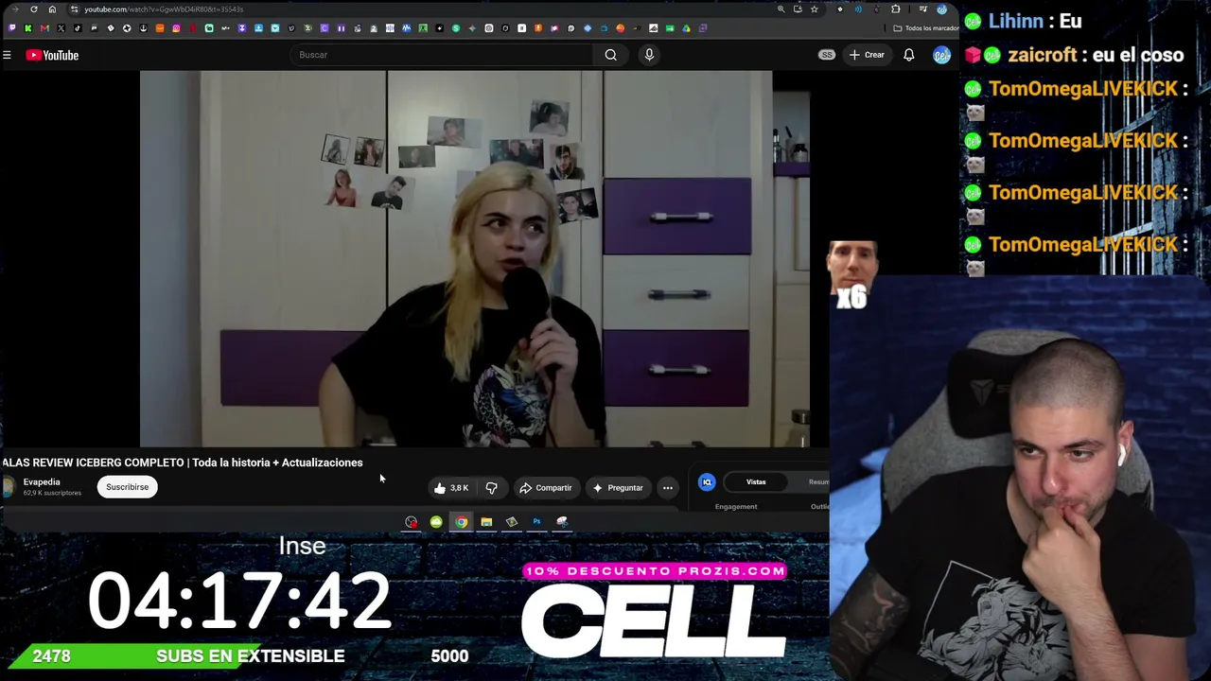Open the Chrome profile avatar
This screenshot has width=1211, height=681.
tap(941, 9)
